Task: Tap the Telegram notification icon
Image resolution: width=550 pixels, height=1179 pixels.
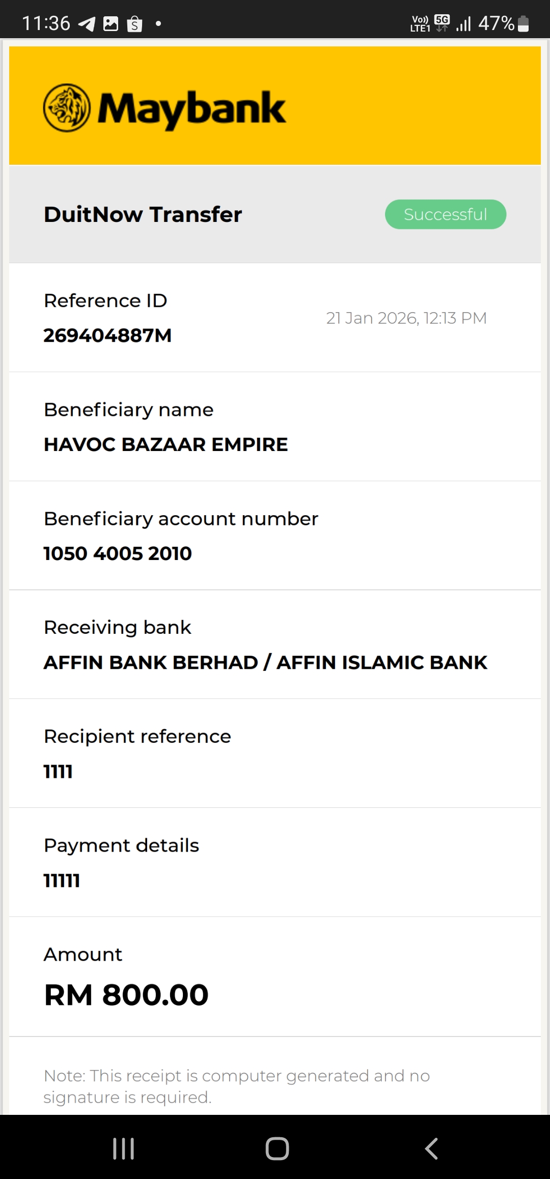Action: pos(87,24)
